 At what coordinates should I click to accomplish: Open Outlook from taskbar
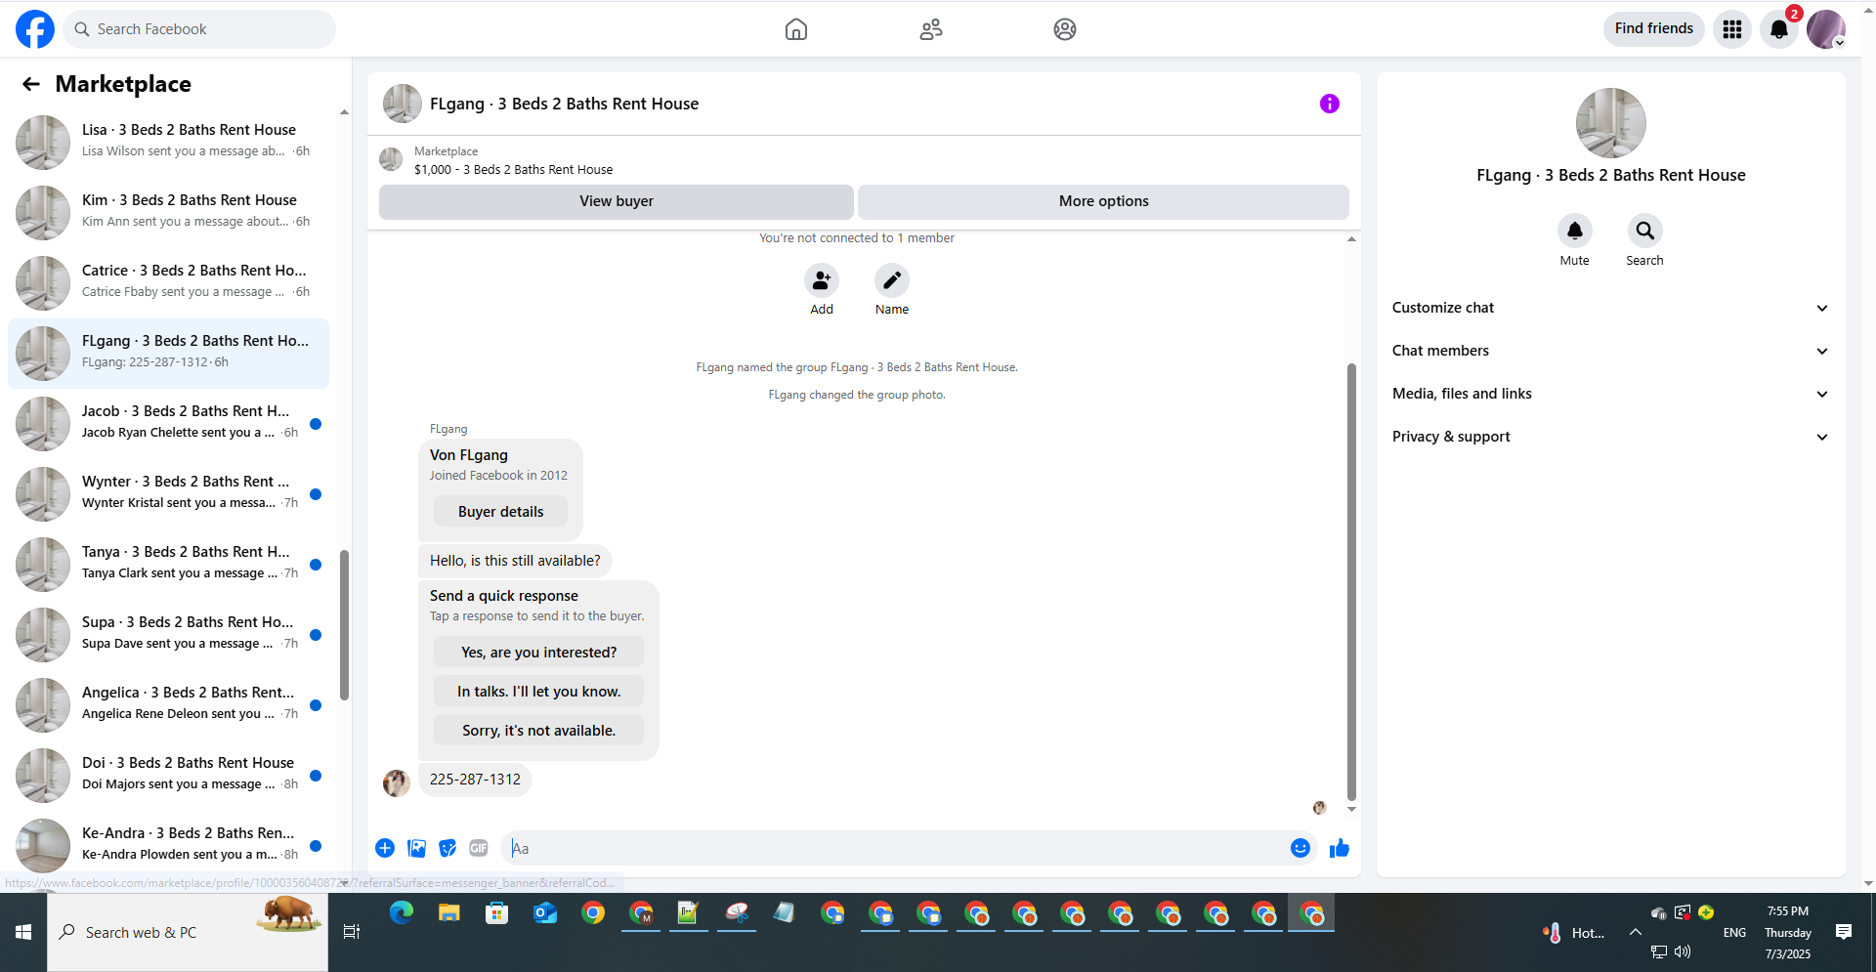click(545, 913)
